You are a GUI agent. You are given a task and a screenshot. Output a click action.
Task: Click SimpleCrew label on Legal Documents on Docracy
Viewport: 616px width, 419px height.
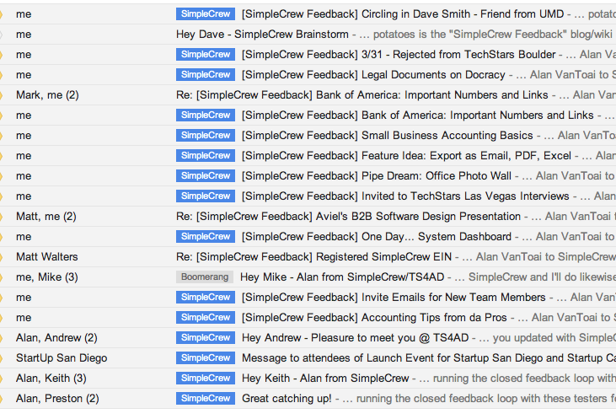pyautogui.click(x=206, y=75)
